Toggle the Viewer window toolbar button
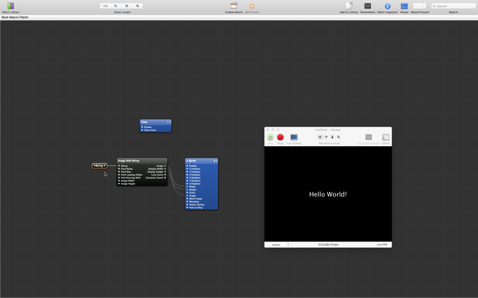Screen dimensions: 478x298 click(404, 6)
